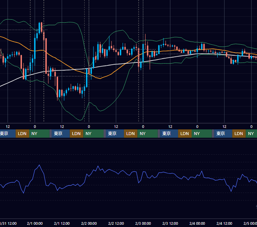The height and width of the screenshot is (227, 257).
Task: Select the NY session block above 2/1 00:00
Action: (x=39, y=134)
